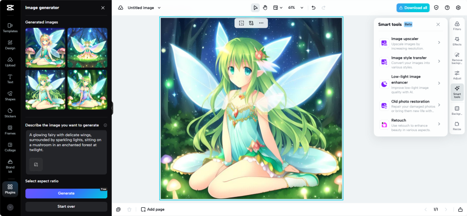
Task: Expand the 61% zoom dropdown
Action: (x=295, y=8)
